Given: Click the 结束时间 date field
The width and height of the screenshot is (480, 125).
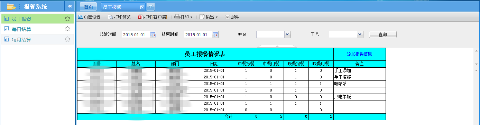Looking at the screenshot, I should pyautogui.click(x=198, y=34).
